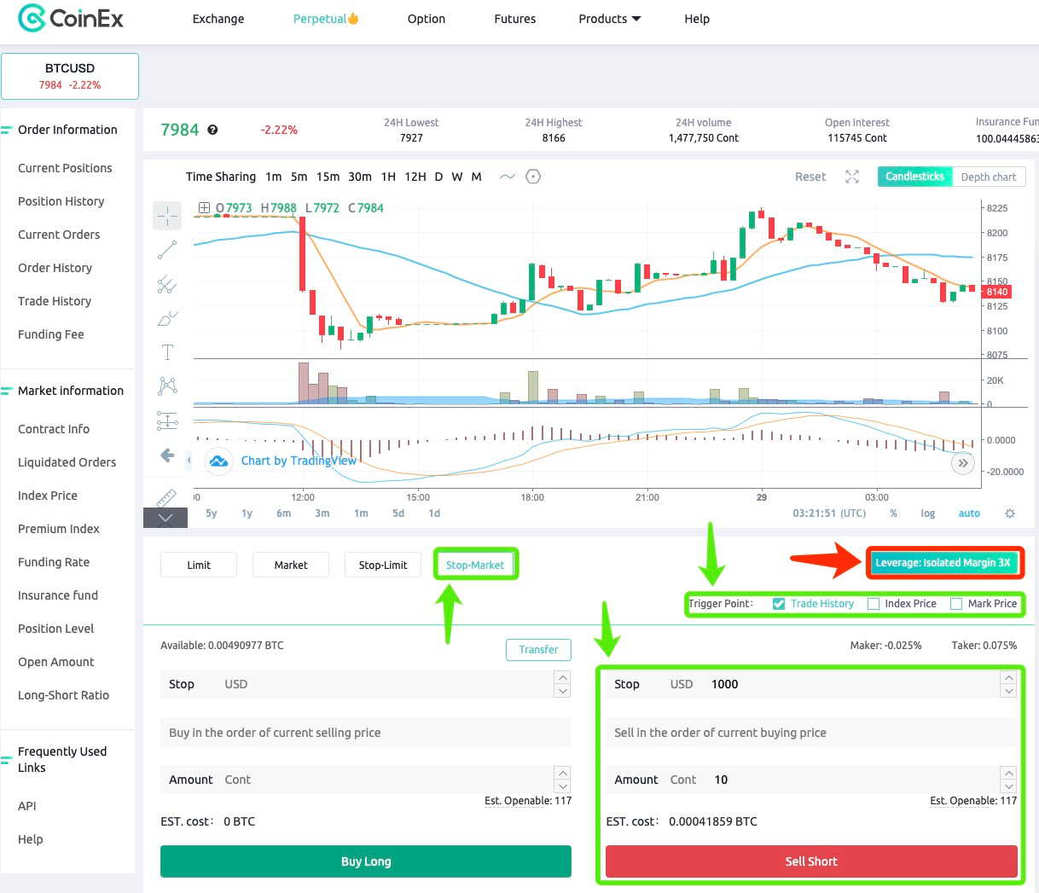The image size is (1039, 893).
Task: Select the chart patterns tool
Action: pyautogui.click(x=167, y=386)
